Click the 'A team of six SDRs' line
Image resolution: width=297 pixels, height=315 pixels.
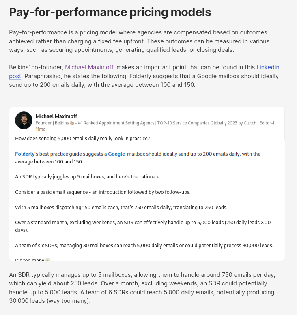click(x=144, y=246)
